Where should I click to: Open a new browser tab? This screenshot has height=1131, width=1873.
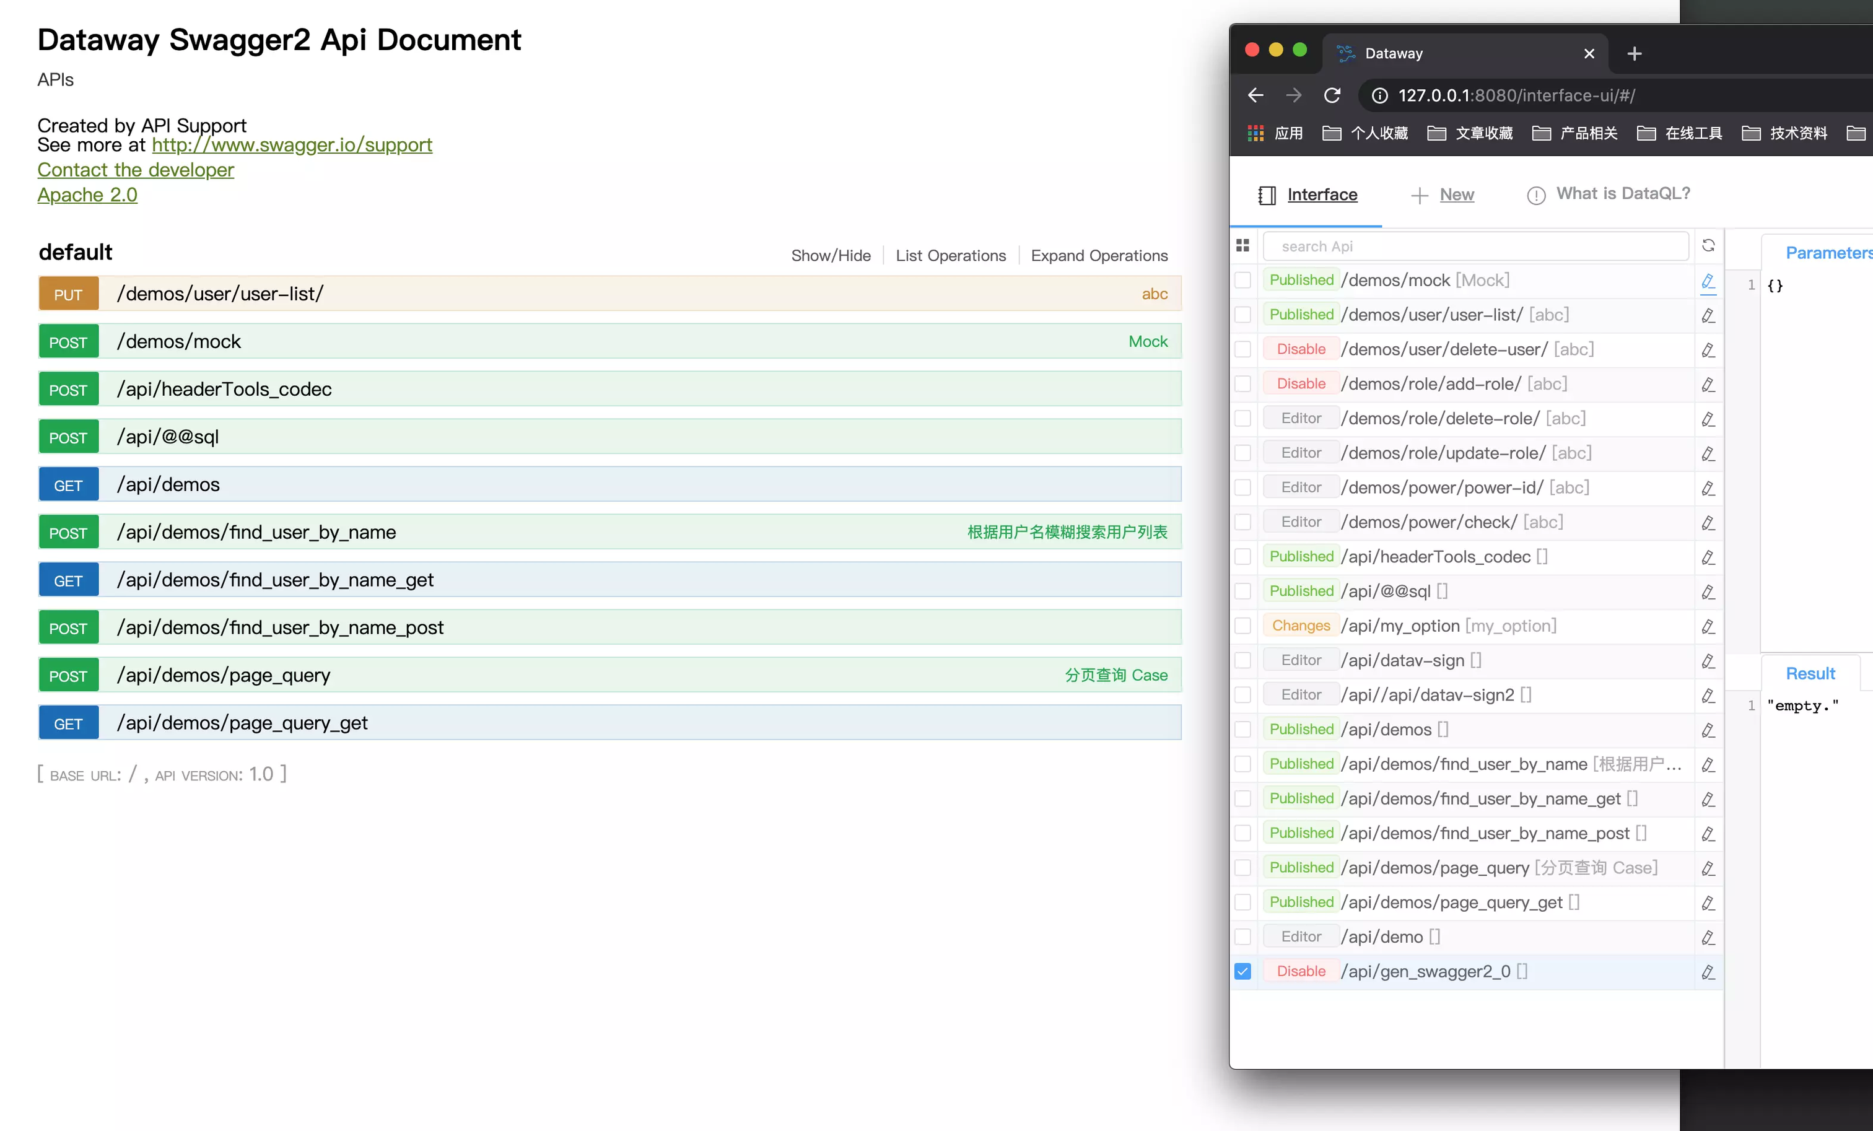tap(1635, 53)
